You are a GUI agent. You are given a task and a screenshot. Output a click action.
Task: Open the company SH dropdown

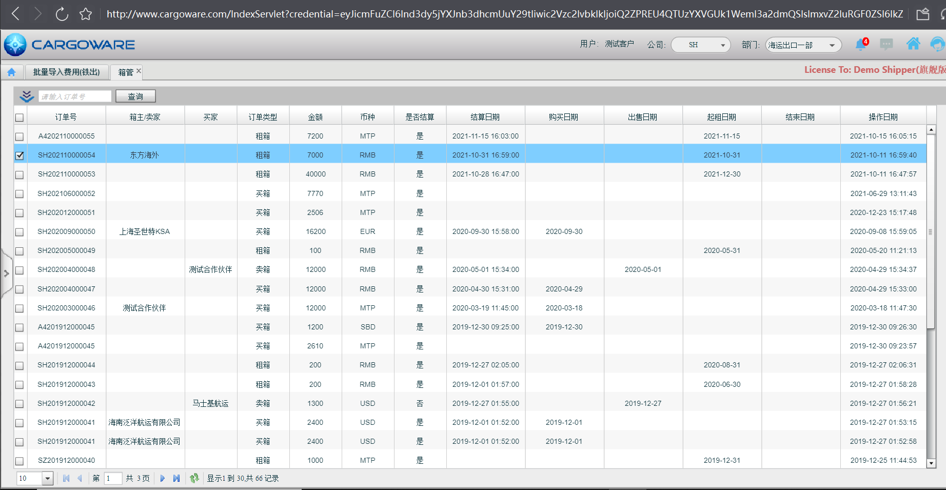701,45
